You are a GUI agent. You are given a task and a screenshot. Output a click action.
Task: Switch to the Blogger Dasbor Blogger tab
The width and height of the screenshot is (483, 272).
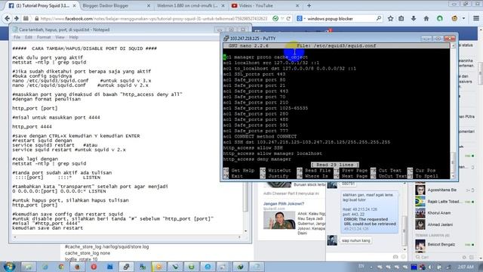pos(115,5)
